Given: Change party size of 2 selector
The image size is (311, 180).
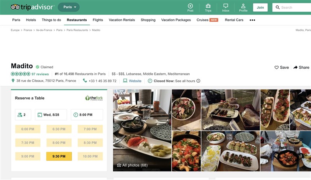Looking at the screenshot, I should click(23, 115).
